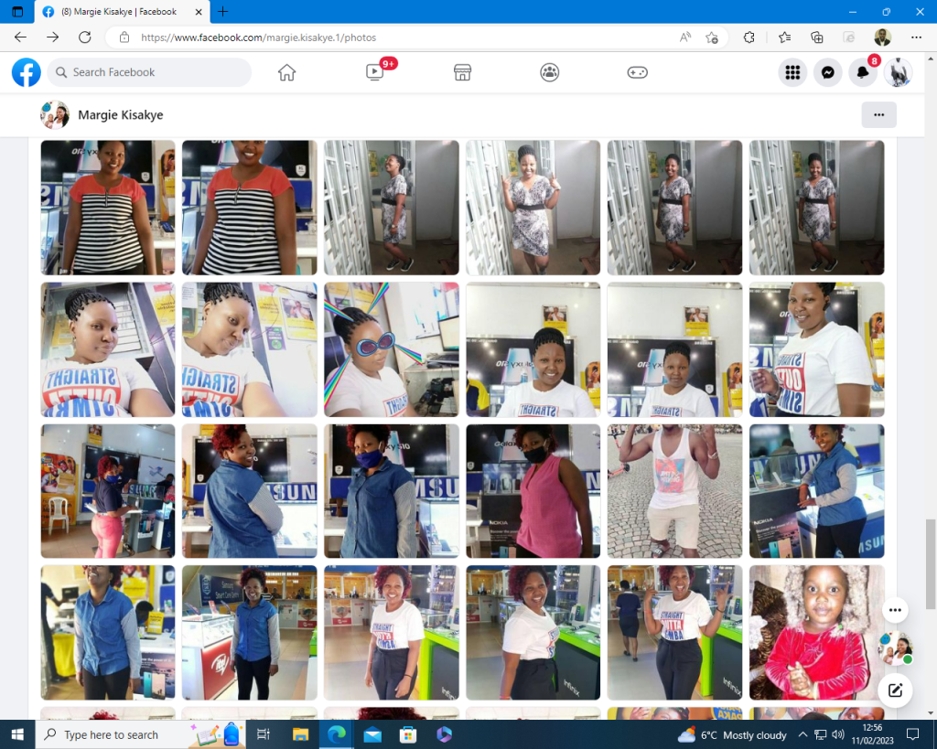The image size is (937, 749).
Task: Compose a new message with edit icon
Action: tap(895, 690)
